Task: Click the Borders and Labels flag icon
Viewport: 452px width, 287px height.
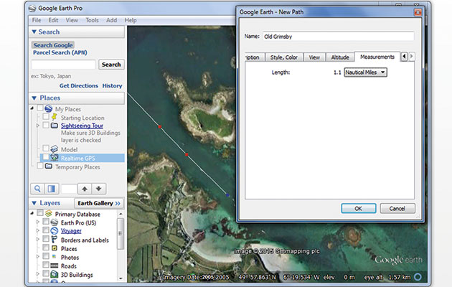Action: [x=54, y=239]
